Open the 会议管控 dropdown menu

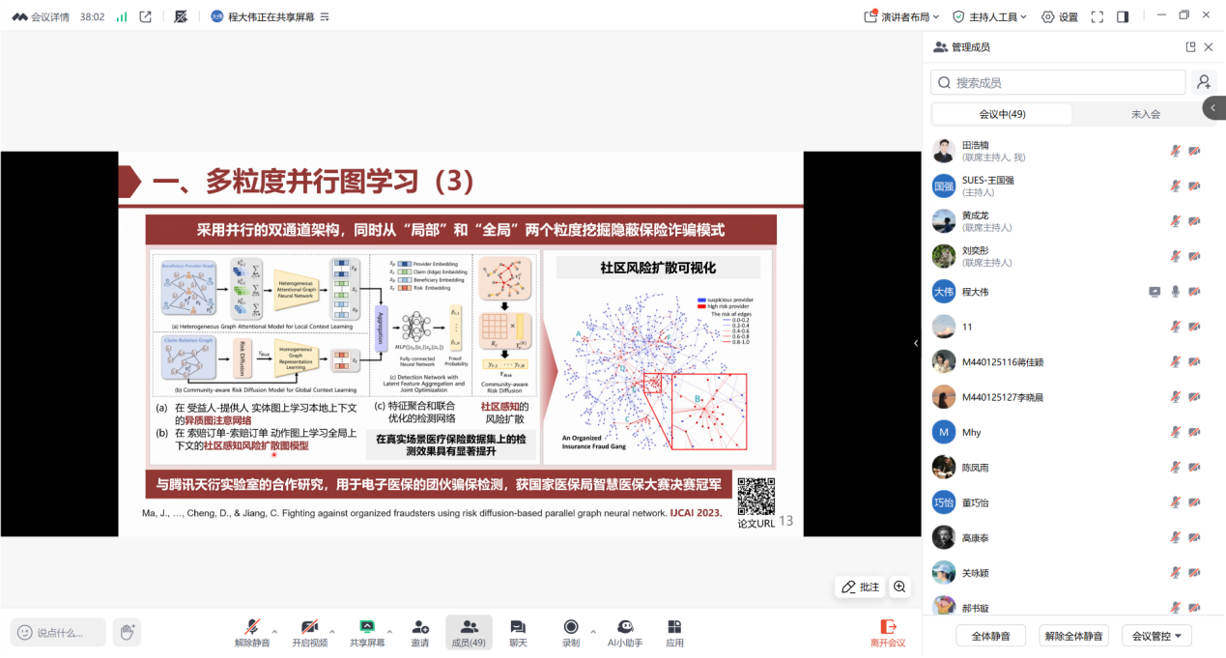(1156, 636)
